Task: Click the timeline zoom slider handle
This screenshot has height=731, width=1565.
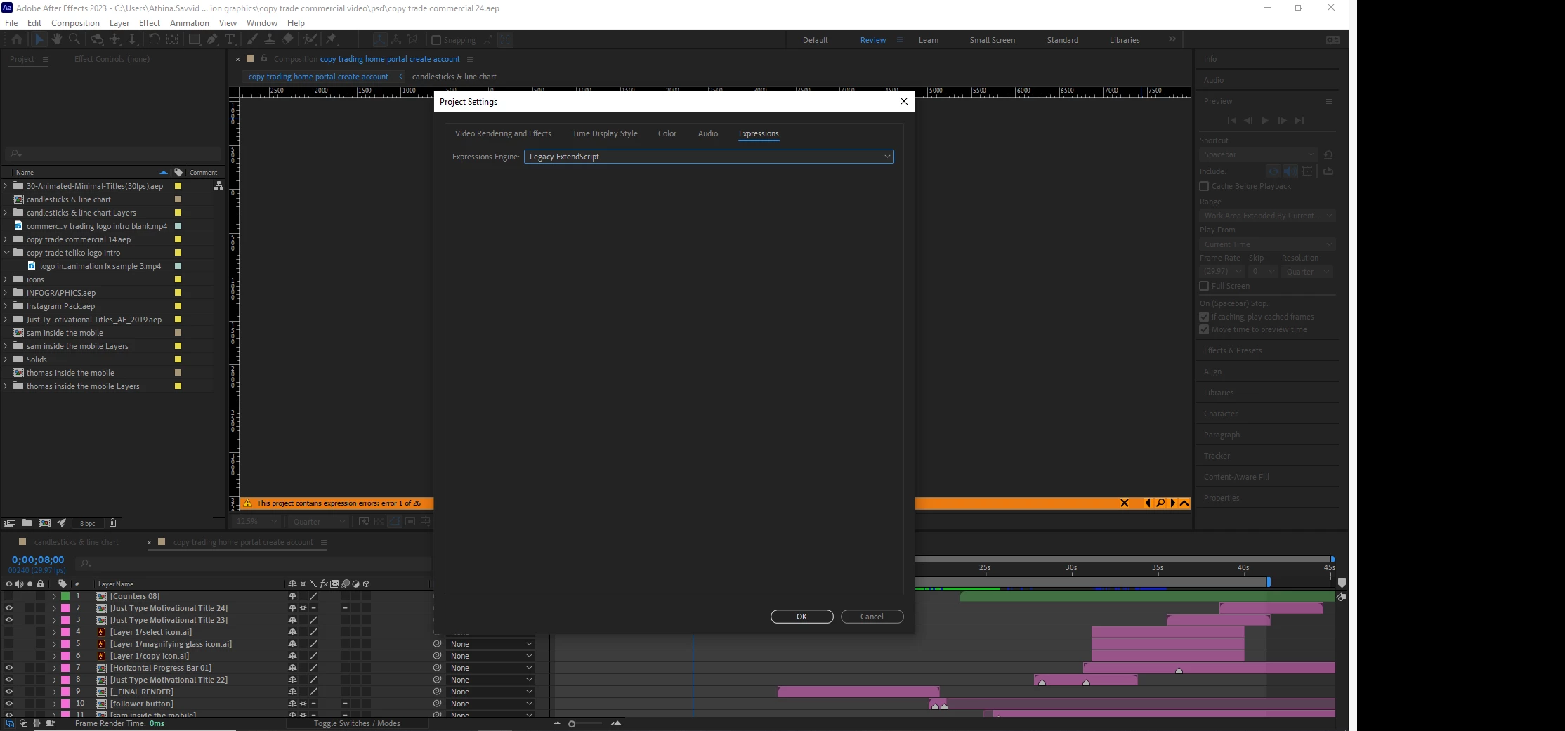Action: [572, 724]
